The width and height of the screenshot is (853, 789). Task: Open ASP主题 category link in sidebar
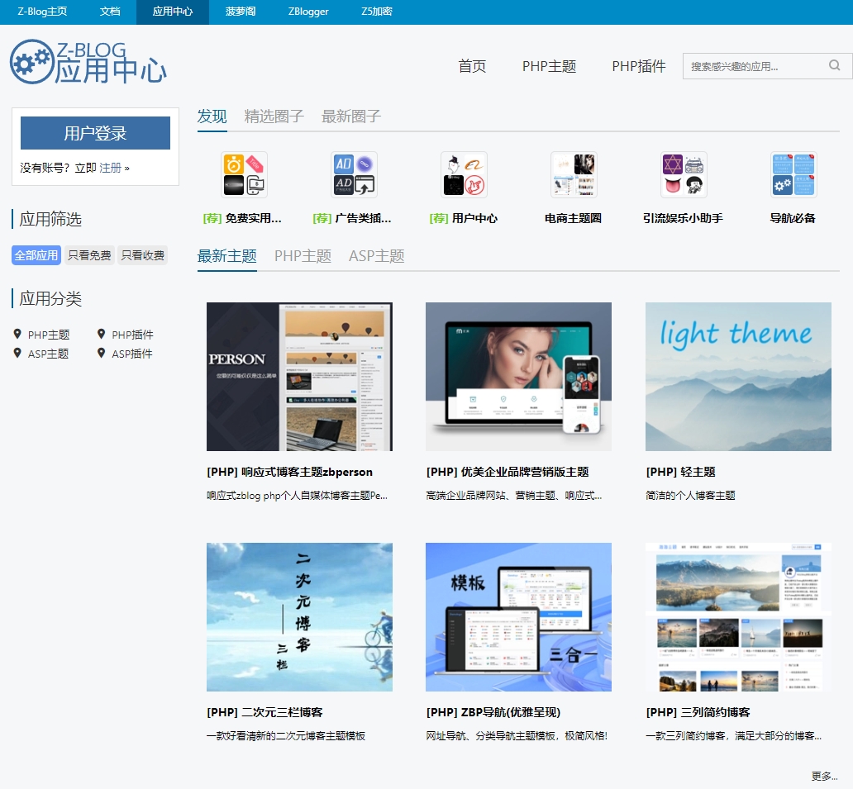49,354
